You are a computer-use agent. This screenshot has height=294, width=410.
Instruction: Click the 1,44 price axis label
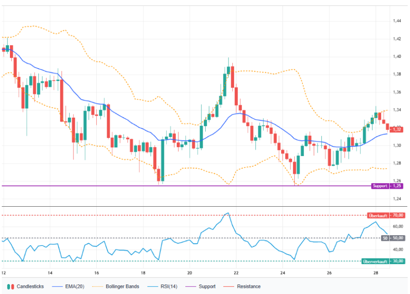coord(397,21)
